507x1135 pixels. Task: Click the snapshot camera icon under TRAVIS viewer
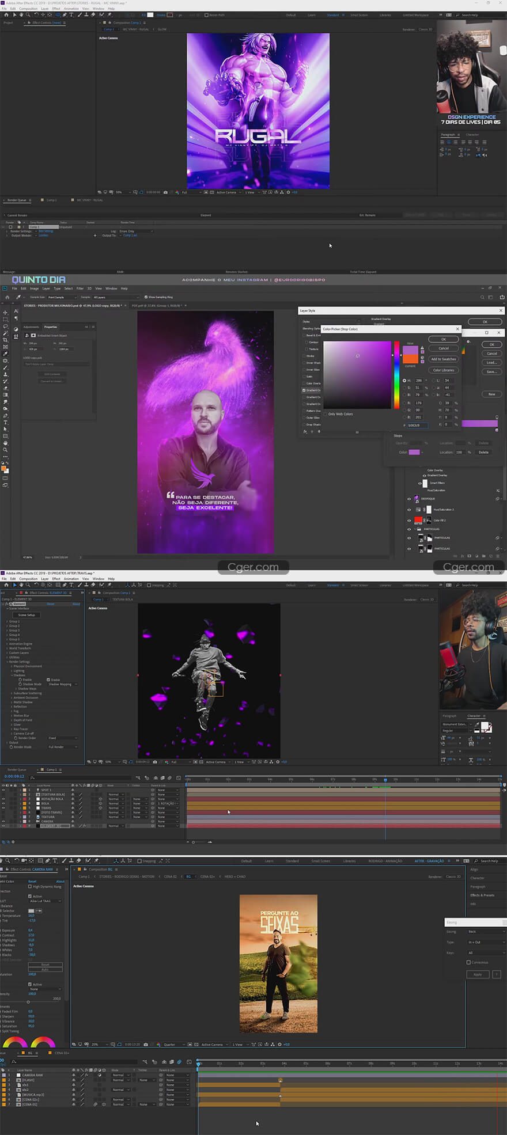155,762
